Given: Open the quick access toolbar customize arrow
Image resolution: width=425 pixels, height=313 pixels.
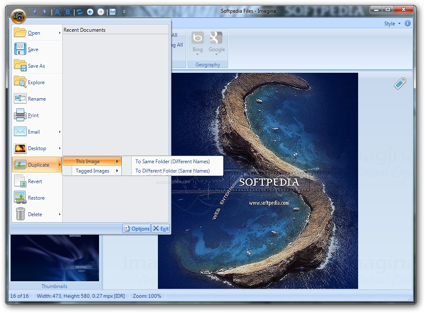Looking at the screenshot, I should click(x=124, y=12).
